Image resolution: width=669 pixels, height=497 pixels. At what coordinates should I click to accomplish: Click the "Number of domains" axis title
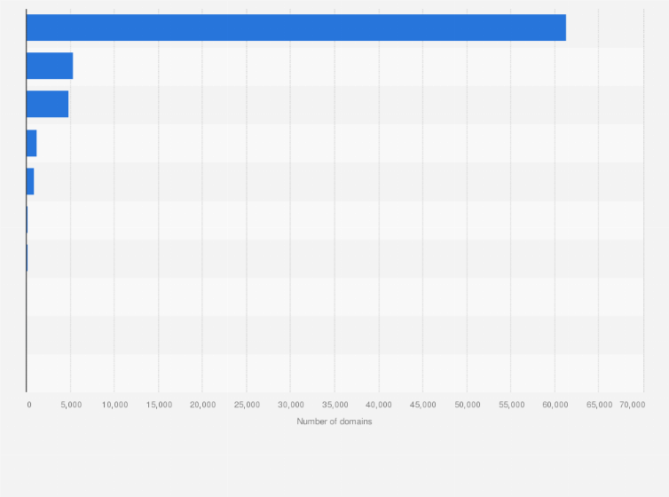334,421
